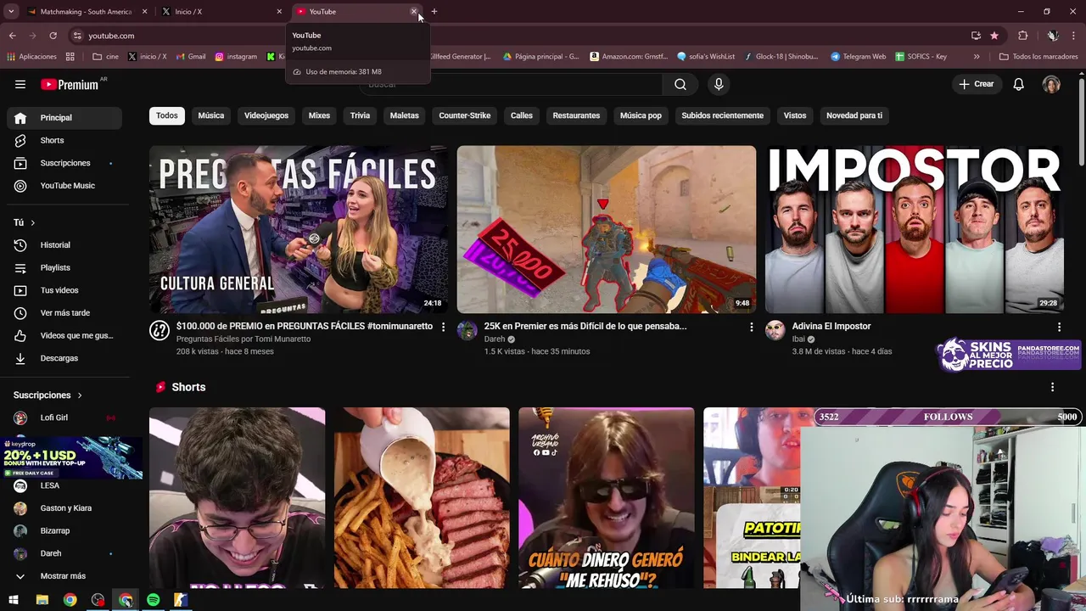Open Chrome extensions puzzle icon

pos(1022,36)
